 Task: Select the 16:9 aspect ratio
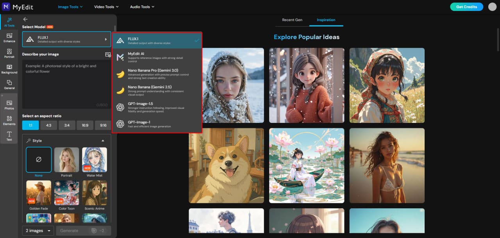pyautogui.click(x=85, y=125)
